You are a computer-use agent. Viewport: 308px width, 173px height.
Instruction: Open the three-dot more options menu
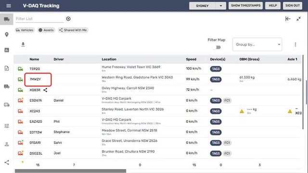point(295,45)
